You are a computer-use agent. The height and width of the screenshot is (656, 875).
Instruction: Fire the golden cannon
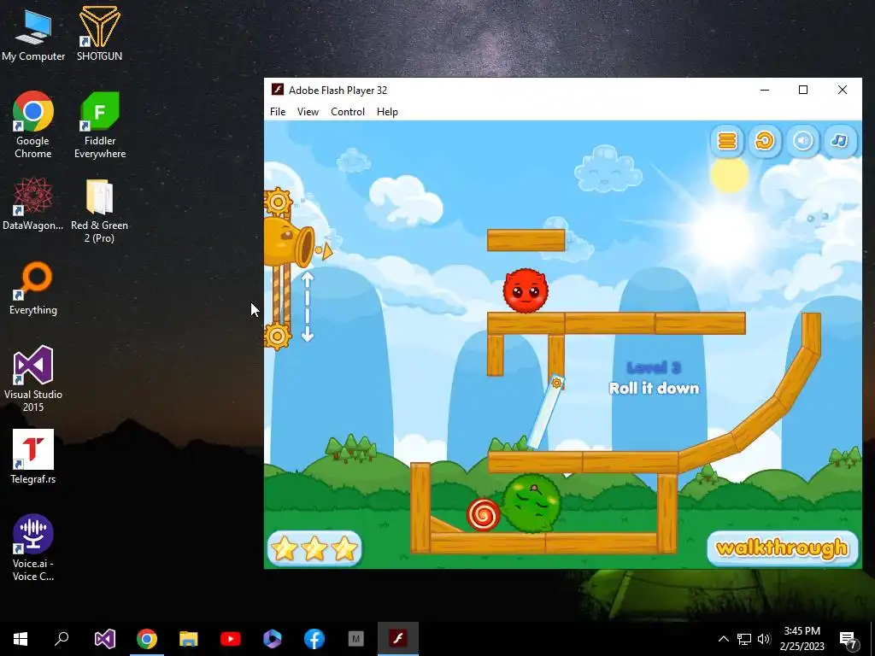pos(290,242)
